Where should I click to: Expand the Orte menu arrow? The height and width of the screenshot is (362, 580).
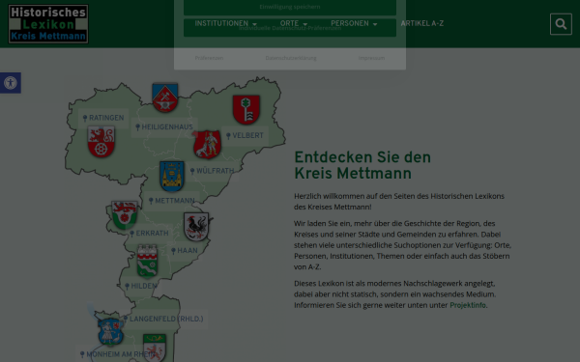point(305,24)
